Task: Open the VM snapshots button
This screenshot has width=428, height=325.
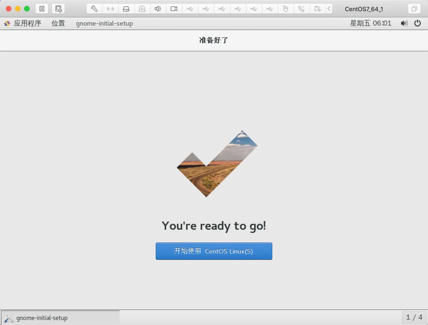Action: pos(58,9)
